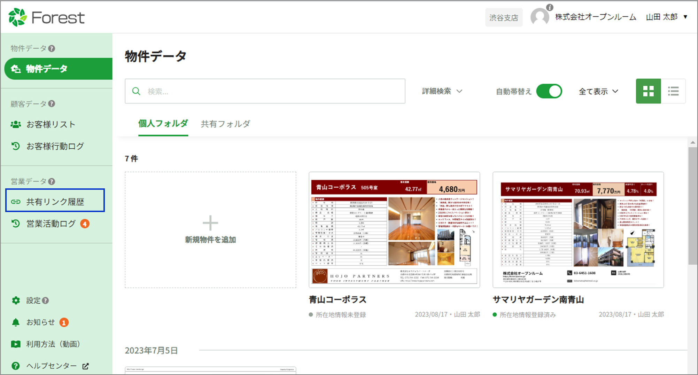Click the info icon above user avatar
Viewport: 698px width, 375px height.
(550, 7)
